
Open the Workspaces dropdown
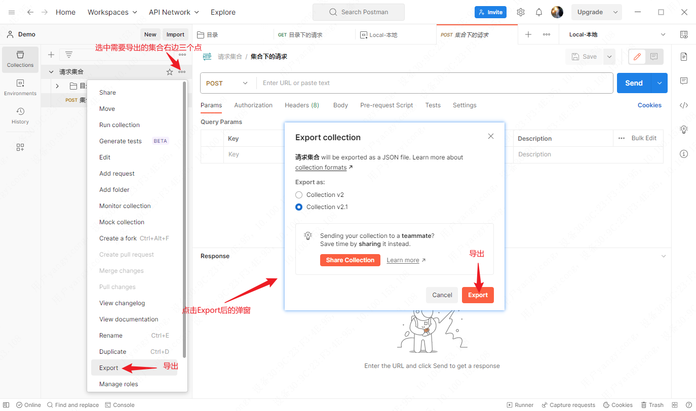coord(112,12)
